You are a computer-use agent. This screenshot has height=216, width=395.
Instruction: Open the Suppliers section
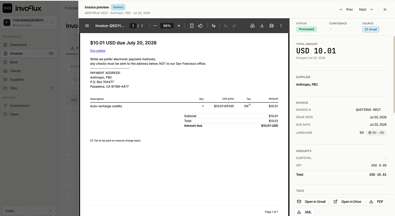[29, 80]
